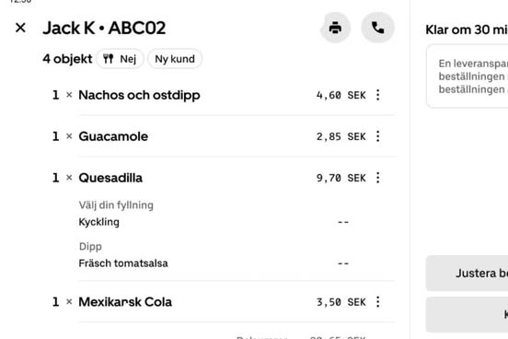
Task: Call the customer via phone icon
Action: click(x=377, y=28)
